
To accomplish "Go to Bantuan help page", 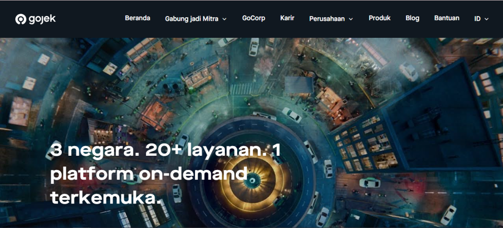I will point(447,18).
